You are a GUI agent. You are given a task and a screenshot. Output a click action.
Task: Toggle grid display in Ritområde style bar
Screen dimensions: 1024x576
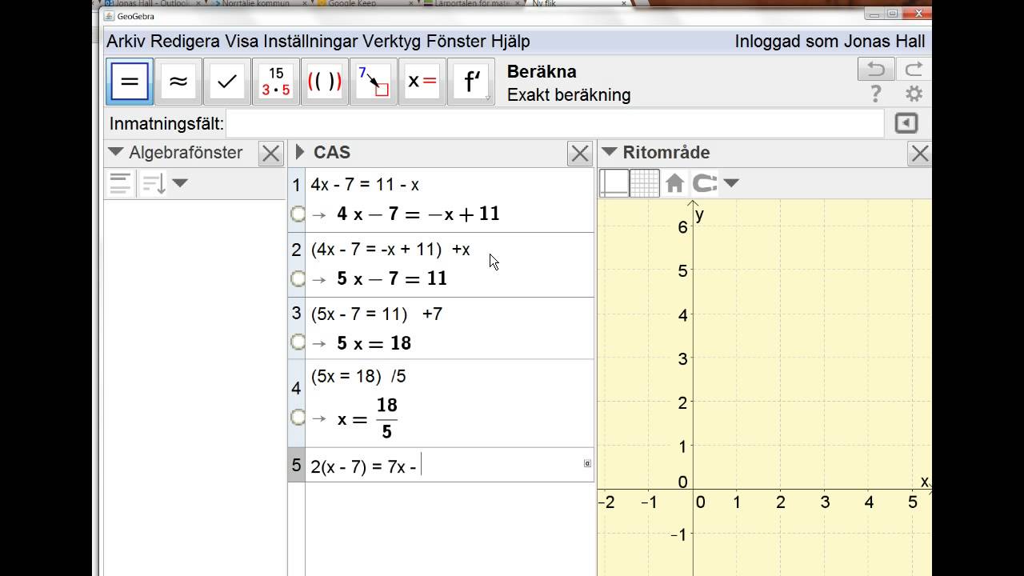tap(645, 183)
